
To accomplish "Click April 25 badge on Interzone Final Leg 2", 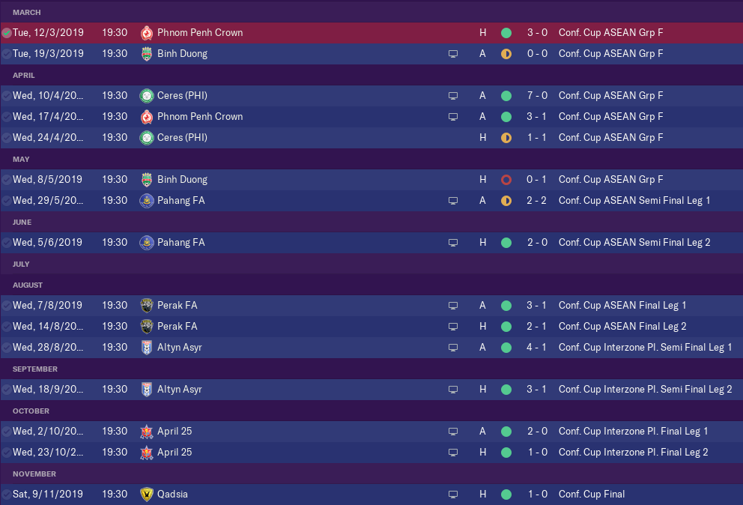I will tap(147, 453).
